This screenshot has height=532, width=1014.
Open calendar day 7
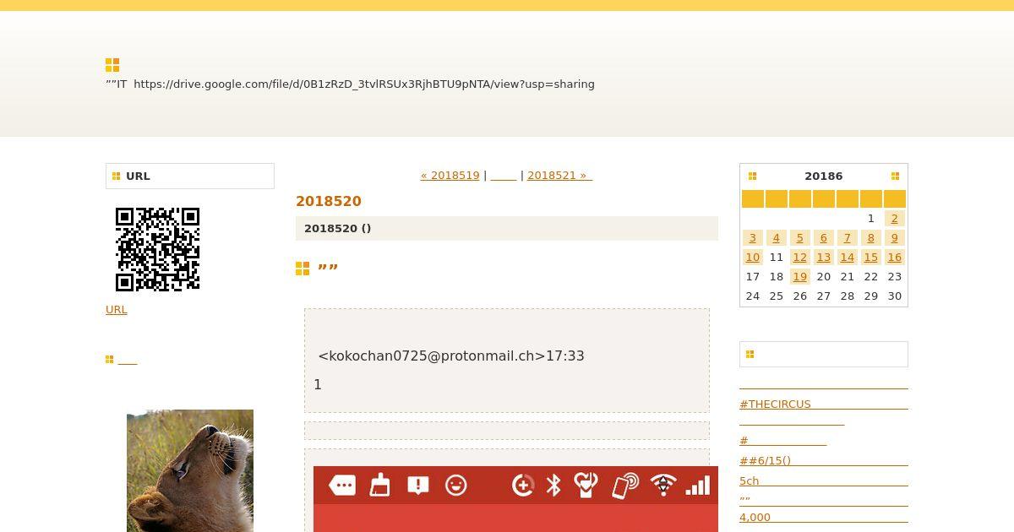tap(848, 238)
